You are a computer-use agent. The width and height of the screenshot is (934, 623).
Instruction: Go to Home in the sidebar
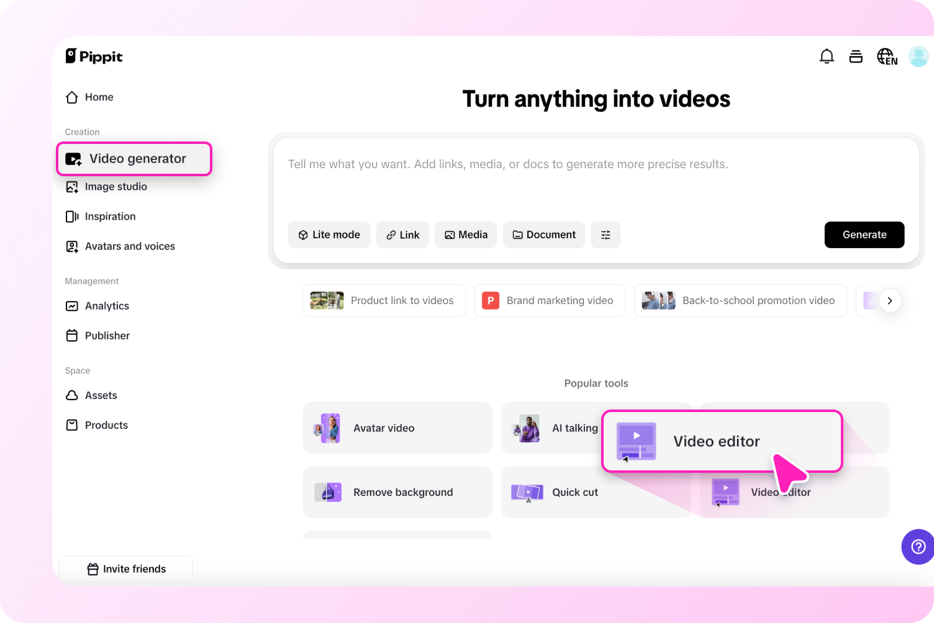point(98,97)
